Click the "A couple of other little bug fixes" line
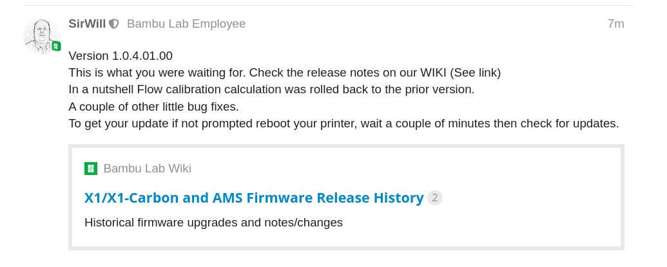667x267 pixels. click(153, 106)
